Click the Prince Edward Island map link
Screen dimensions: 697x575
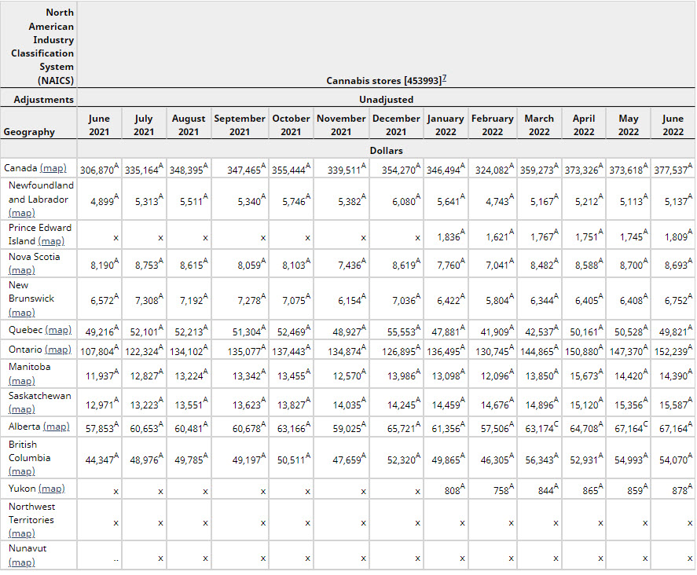point(51,241)
